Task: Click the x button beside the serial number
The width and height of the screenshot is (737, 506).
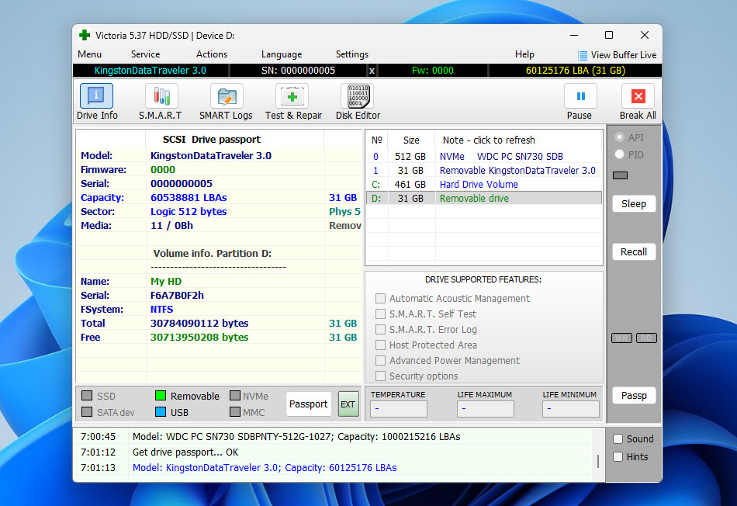Action: click(x=372, y=71)
